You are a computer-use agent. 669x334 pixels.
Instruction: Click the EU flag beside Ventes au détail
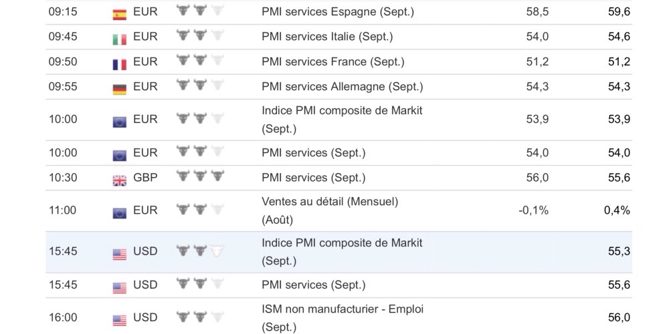119,212
